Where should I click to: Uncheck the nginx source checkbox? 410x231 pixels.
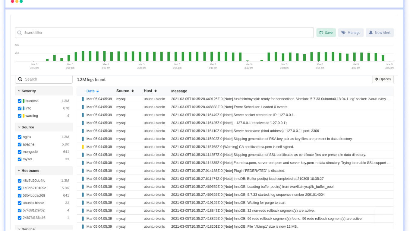pos(20,137)
